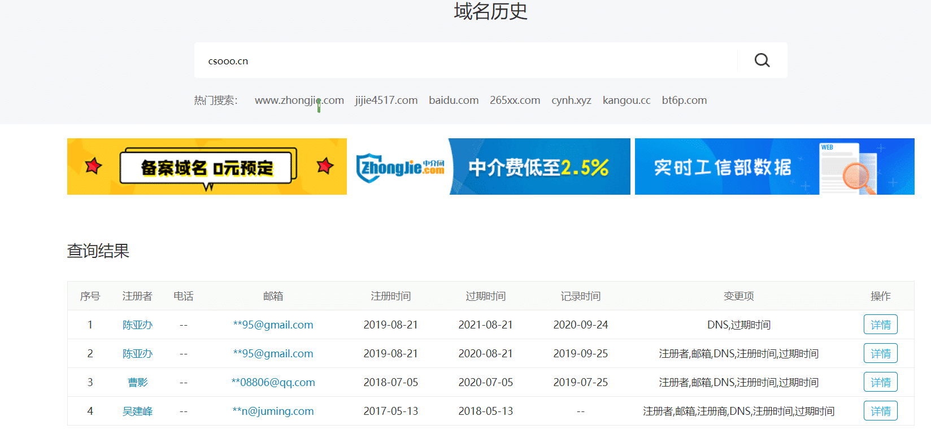Open the cynh.xyz hot search link
The image size is (931, 447).
tap(571, 100)
